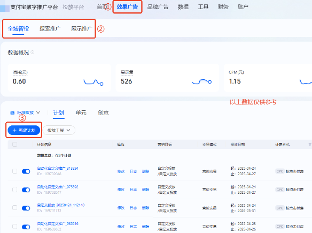Click the 删除 link in the last visible row
The width and height of the screenshot is (312, 233).
(x=145, y=227)
